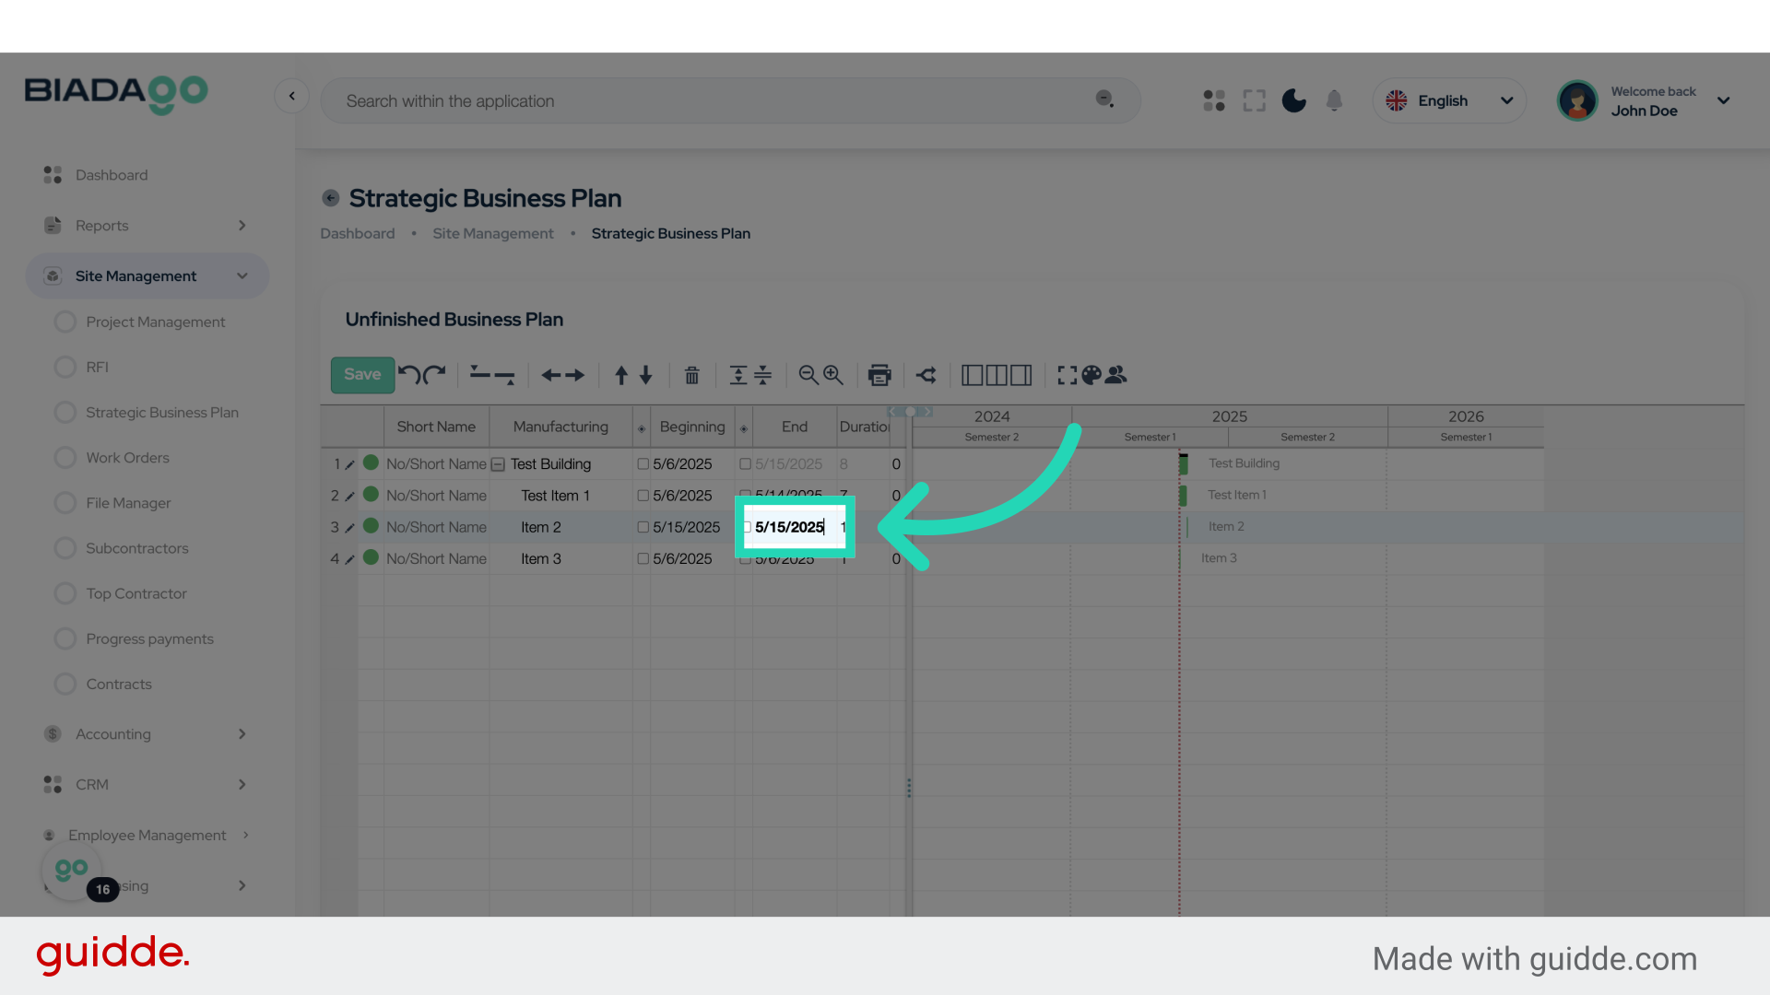Check Item 3 beginning milestone checkbox
This screenshot has width=1770, height=995.
(x=643, y=559)
